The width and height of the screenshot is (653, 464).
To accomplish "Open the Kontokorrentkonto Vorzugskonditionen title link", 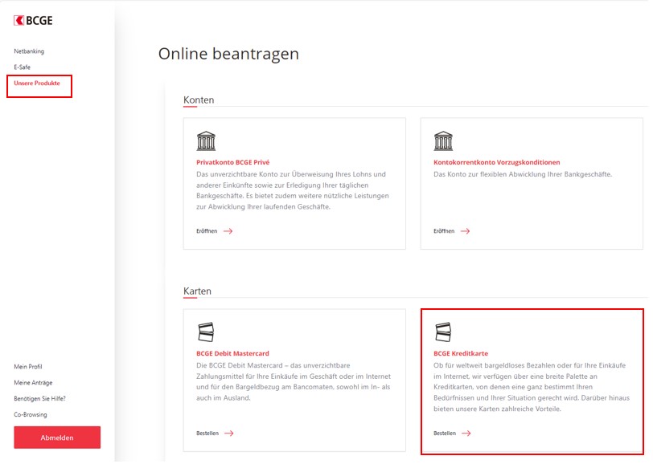I will [497, 162].
